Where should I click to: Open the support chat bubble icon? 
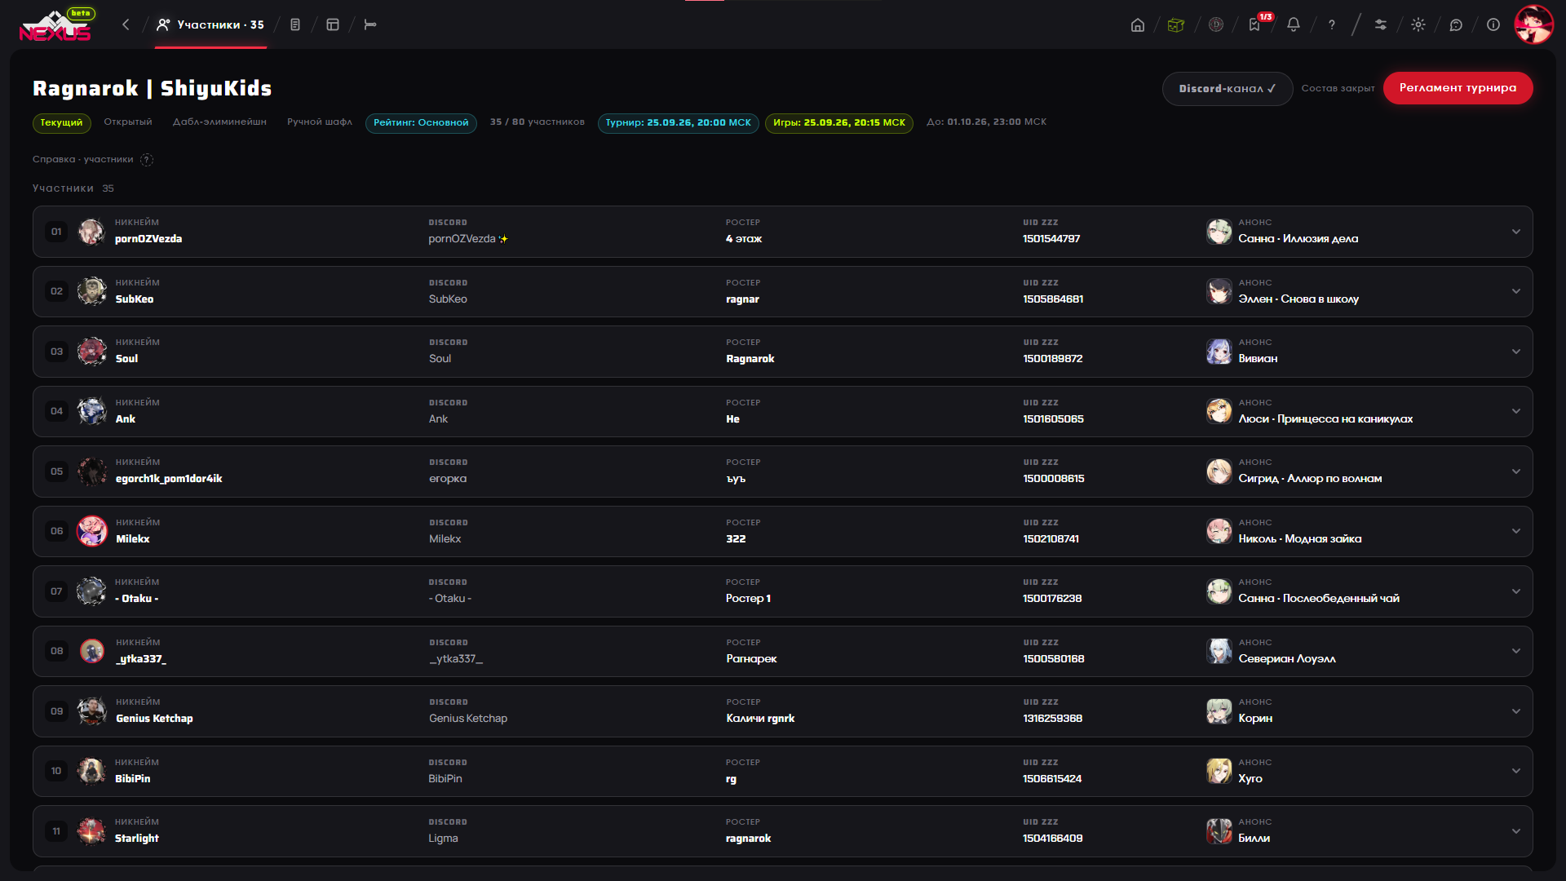1456,24
